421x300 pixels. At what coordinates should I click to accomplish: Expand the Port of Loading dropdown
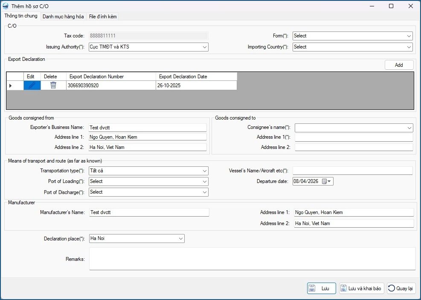click(148, 181)
